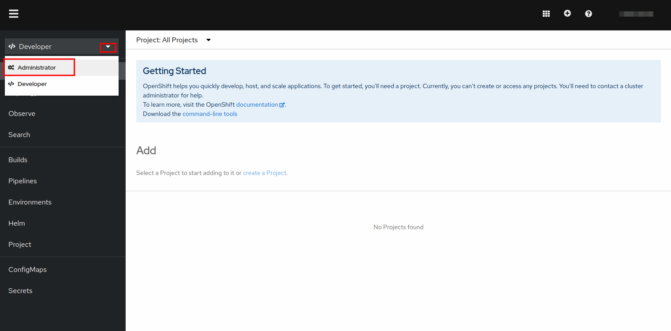The image size is (671, 331).
Task: Open the hamburger navigation menu
Action: pos(13,13)
